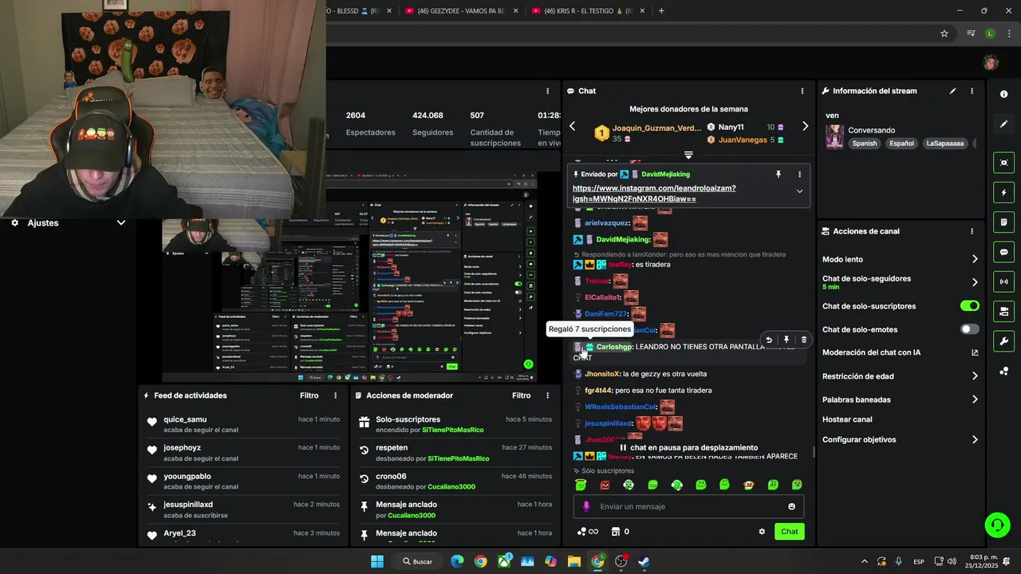The image size is (1021, 574).
Task: Click the Español tag
Action: click(x=901, y=143)
